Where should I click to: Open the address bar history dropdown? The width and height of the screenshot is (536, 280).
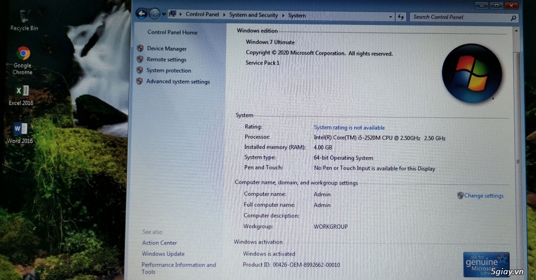pos(390,17)
